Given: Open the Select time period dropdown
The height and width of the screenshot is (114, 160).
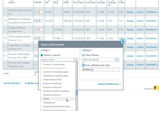Looking at the screenshot, I should (101, 60).
